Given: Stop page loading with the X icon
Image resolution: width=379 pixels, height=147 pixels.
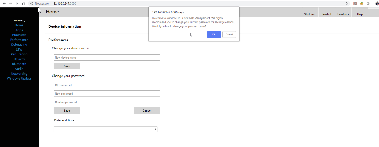Looking at the screenshot, I should point(17,3).
